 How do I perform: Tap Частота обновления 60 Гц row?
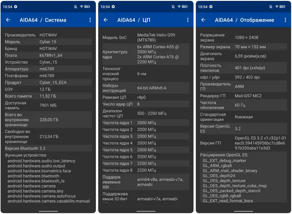click(x=243, y=105)
